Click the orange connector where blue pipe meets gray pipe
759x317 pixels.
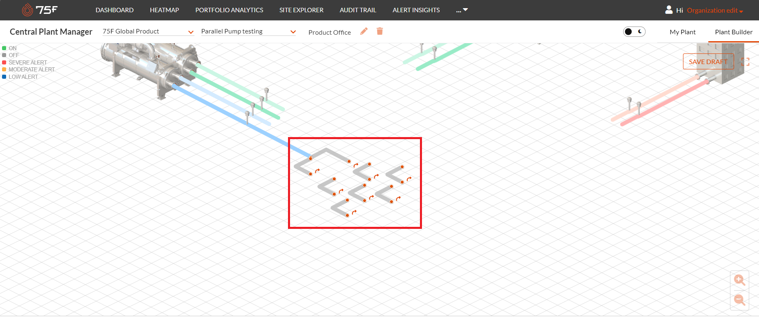(310, 158)
